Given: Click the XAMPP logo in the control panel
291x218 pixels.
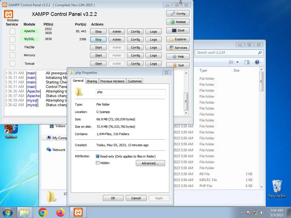Looking at the screenshot, I should (9, 14).
